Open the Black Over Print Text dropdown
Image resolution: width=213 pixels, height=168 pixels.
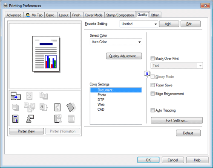pos(177,65)
